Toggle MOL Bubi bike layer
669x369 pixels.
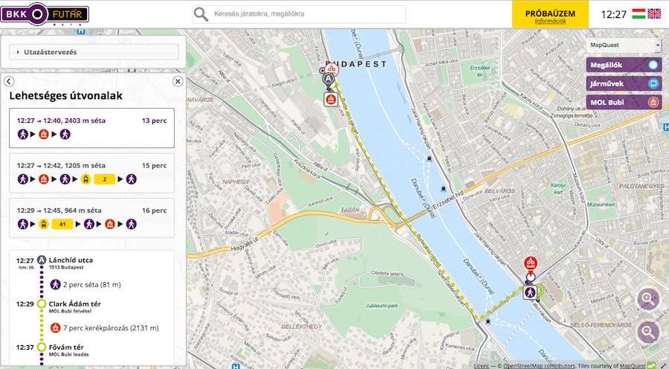(623, 103)
